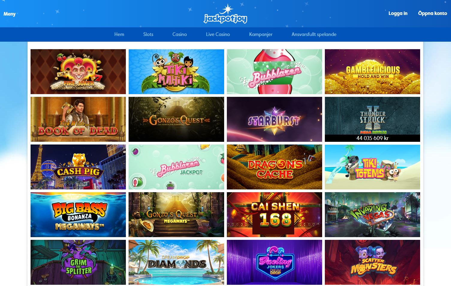This screenshot has height=286, width=451.
Task: Open Cai Shen 168 game
Action: tap(274, 215)
